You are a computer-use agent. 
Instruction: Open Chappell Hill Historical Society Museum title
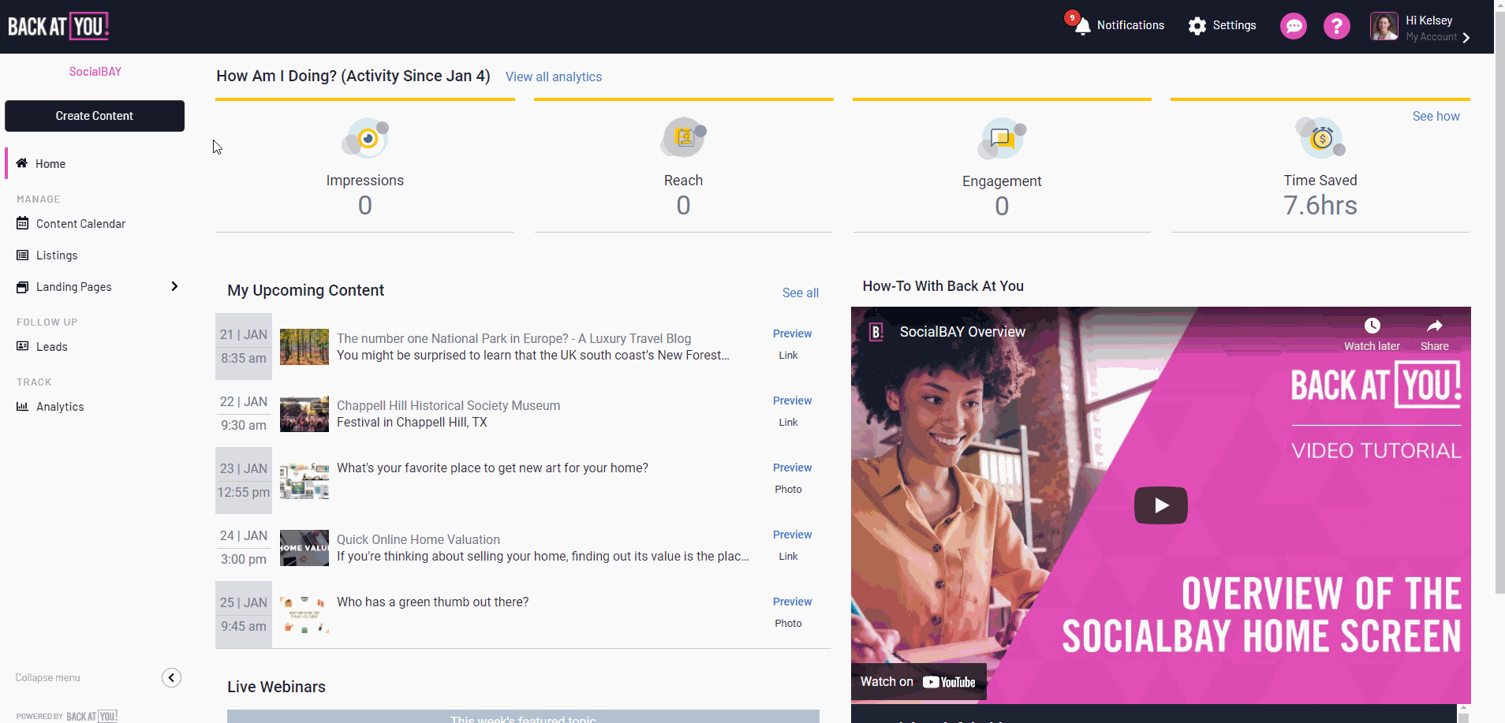pos(448,405)
